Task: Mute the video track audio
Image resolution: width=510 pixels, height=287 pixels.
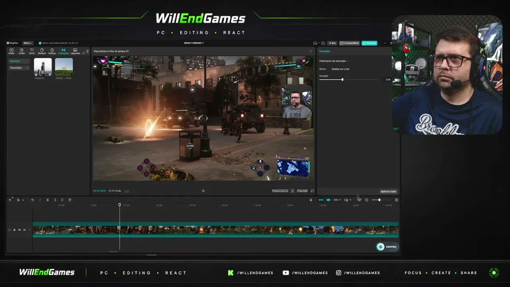Action: point(24,230)
